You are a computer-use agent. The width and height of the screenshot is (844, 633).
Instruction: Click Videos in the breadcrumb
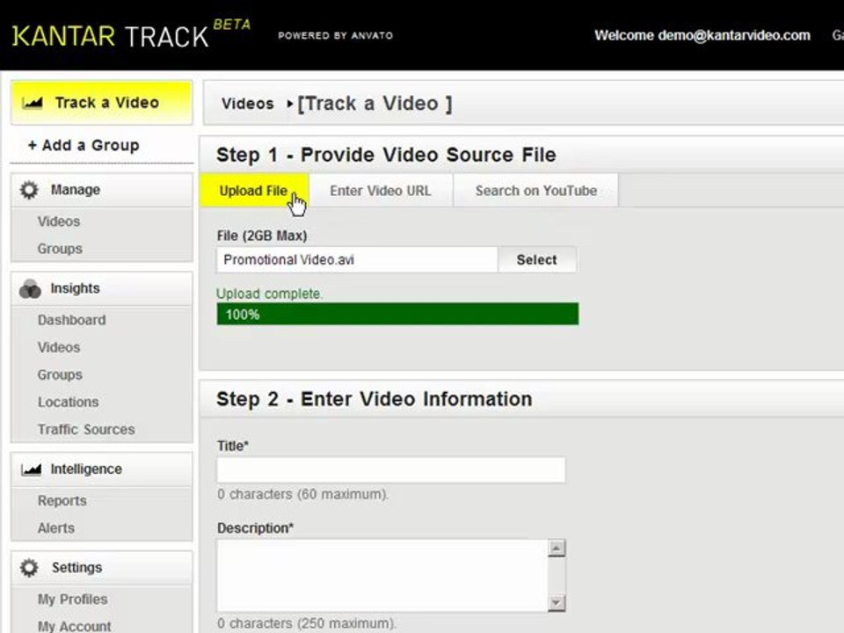click(x=248, y=104)
